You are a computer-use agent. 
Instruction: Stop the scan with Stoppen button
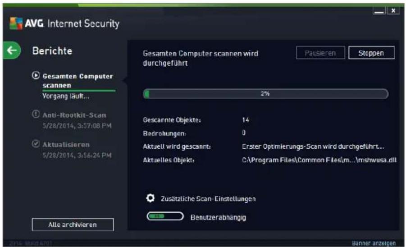(x=371, y=53)
